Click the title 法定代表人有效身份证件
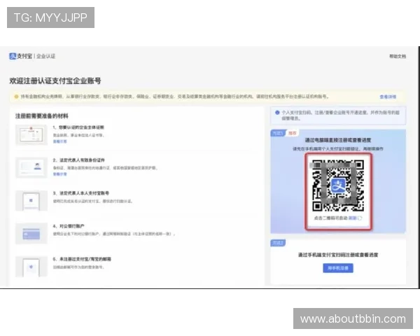The height and width of the screenshot is (336, 420). tap(82, 160)
